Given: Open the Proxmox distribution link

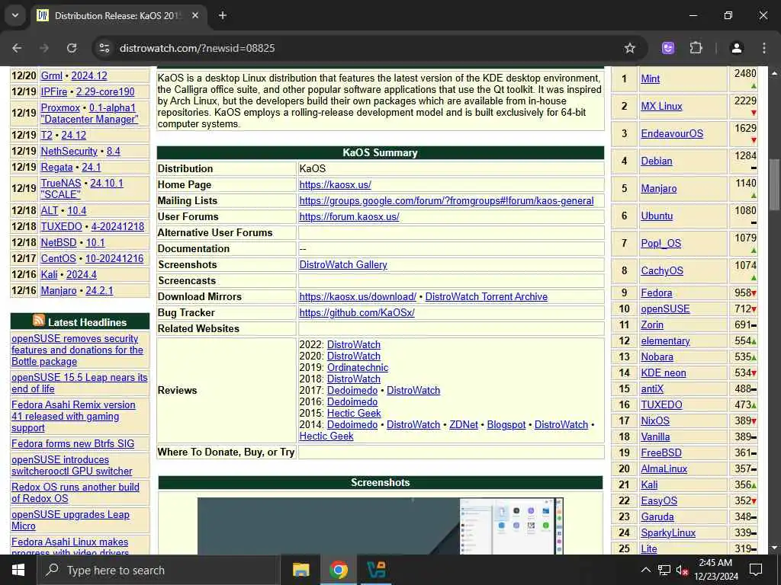Looking at the screenshot, I should (60, 107).
